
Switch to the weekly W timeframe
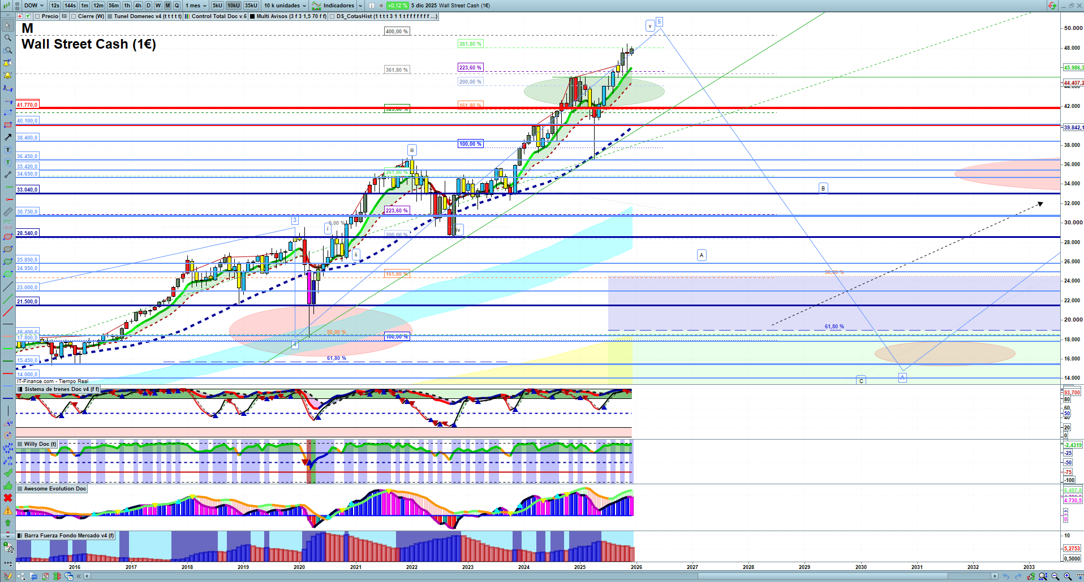(x=158, y=6)
